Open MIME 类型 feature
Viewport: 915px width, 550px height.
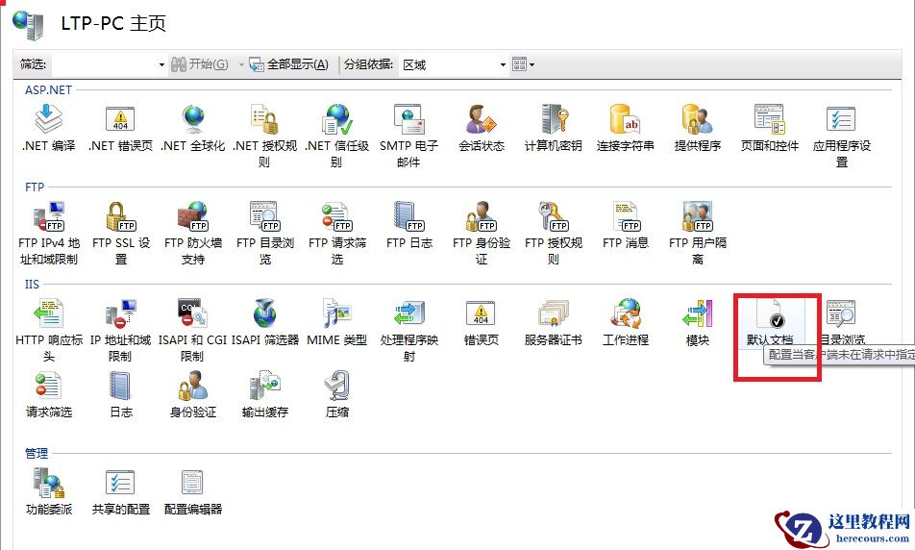336,322
